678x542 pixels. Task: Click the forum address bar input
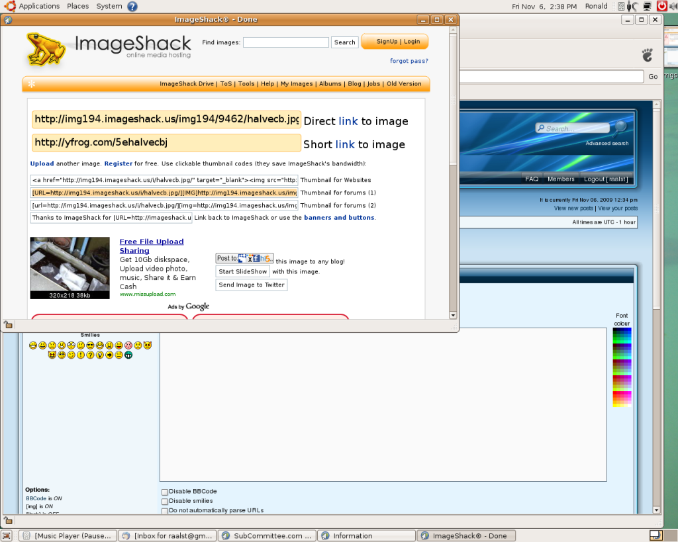[552, 77]
